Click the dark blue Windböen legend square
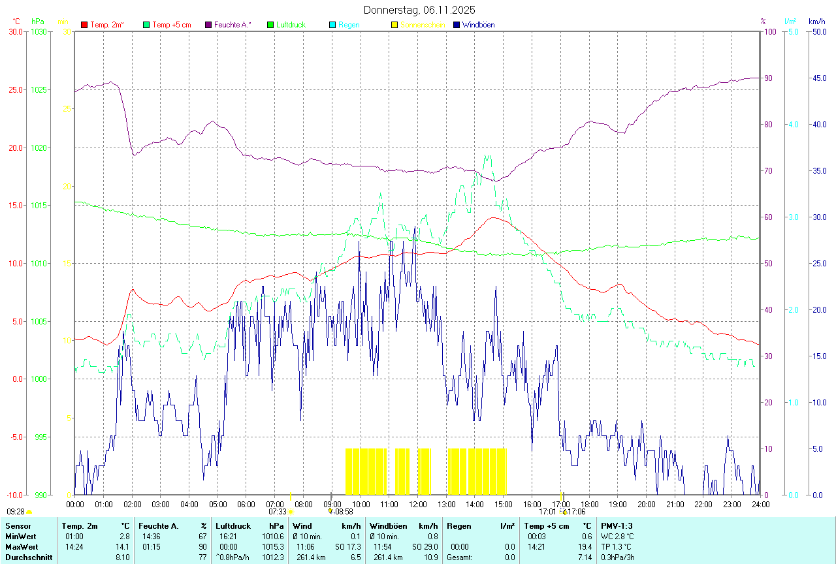 457,25
